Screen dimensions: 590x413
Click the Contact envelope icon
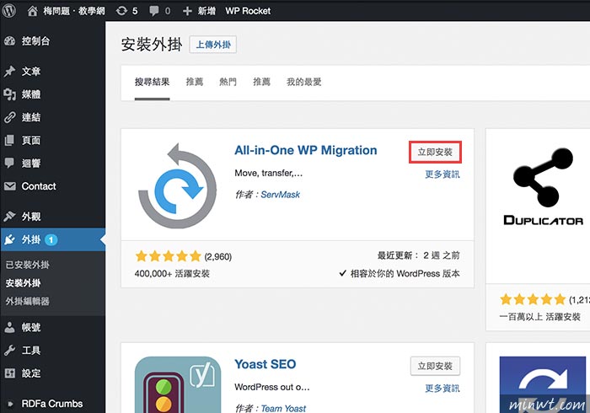point(10,186)
